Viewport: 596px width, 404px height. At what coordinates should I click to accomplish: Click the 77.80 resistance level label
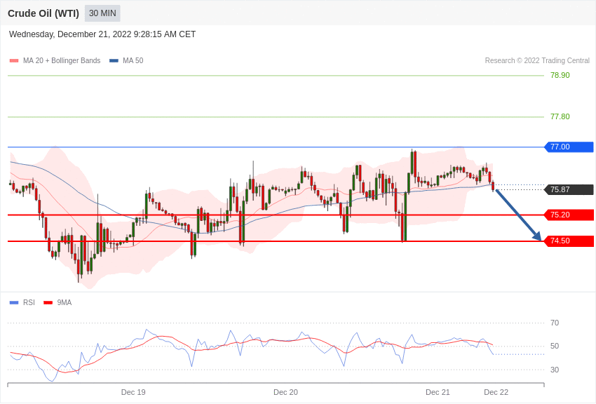(x=560, y=116)
